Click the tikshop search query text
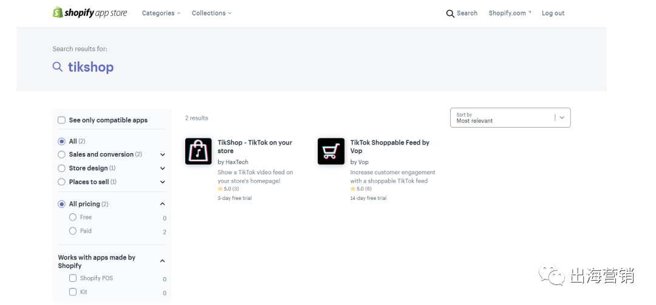The image size is (656, 305). [91, 67]
